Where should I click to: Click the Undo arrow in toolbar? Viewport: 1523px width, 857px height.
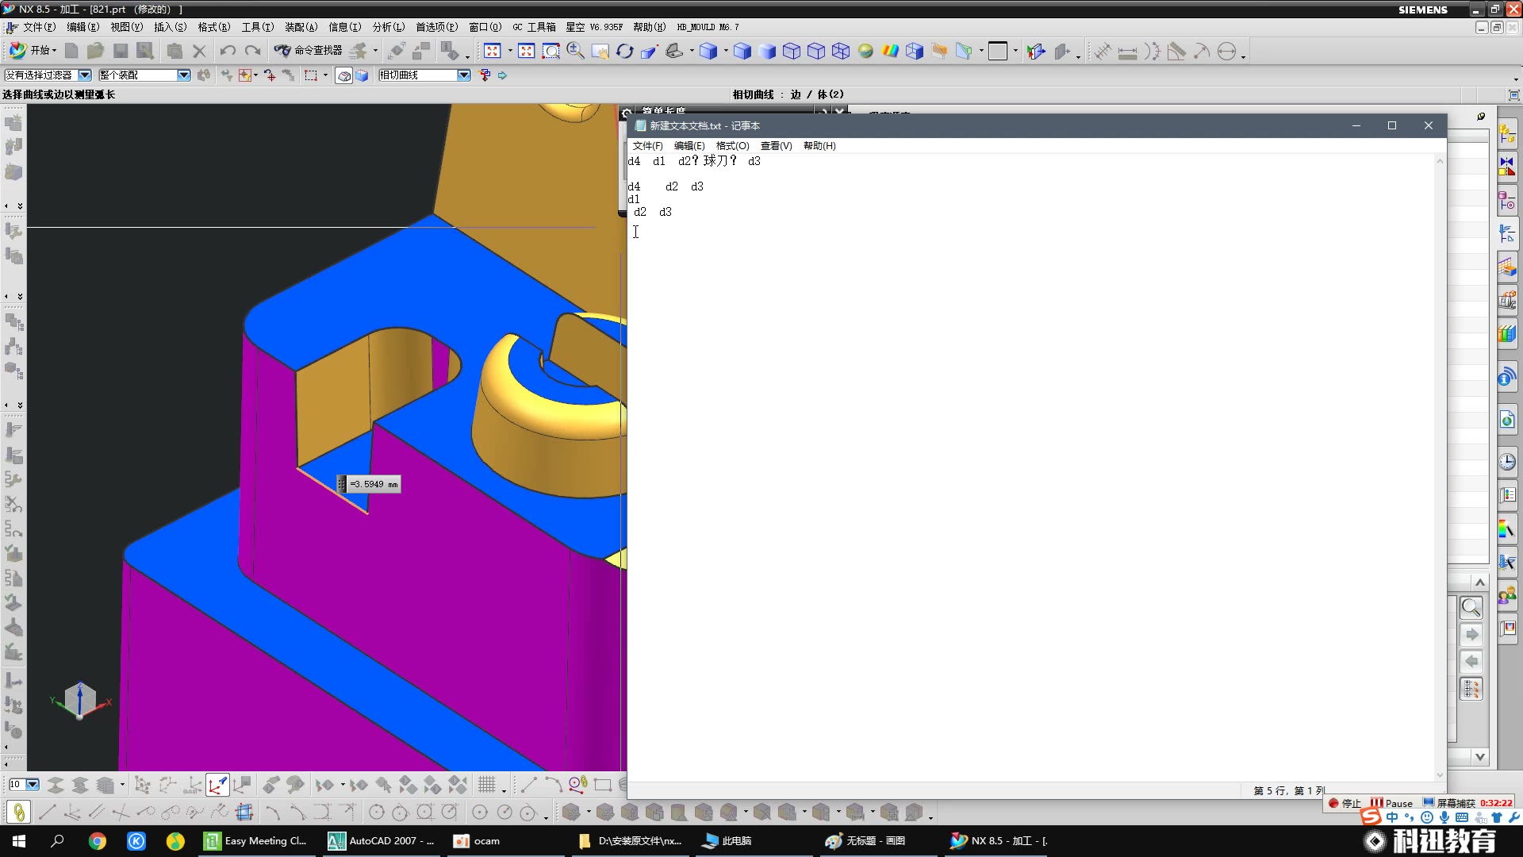click(x=228, y=52)
